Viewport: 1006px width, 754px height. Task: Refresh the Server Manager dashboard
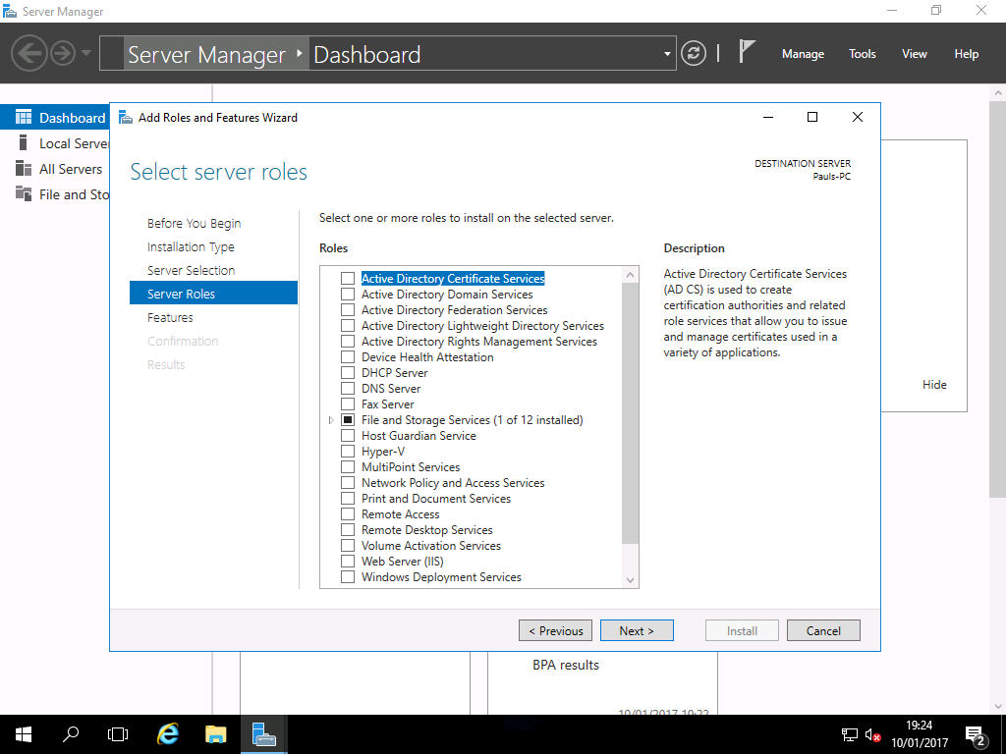tap(694, 53)
